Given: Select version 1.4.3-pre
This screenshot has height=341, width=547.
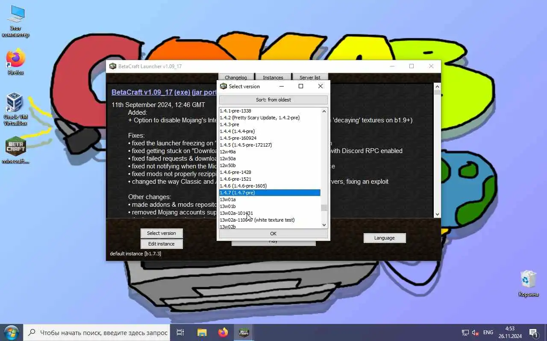Looking at the screenshot, I should pos(270,124).
